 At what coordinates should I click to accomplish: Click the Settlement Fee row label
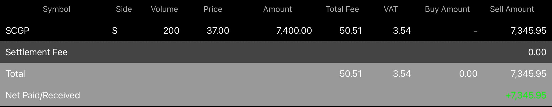pos(36,52)
